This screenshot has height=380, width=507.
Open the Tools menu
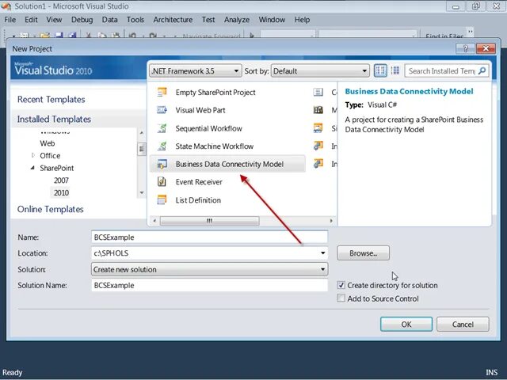[135, 20]
